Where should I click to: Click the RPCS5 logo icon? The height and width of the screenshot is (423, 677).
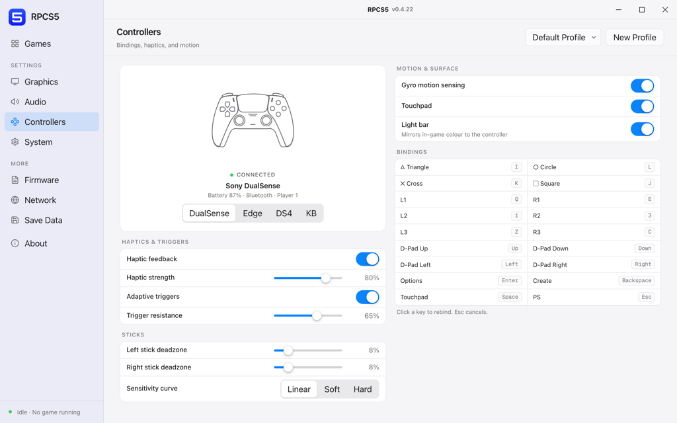point(17,17)
